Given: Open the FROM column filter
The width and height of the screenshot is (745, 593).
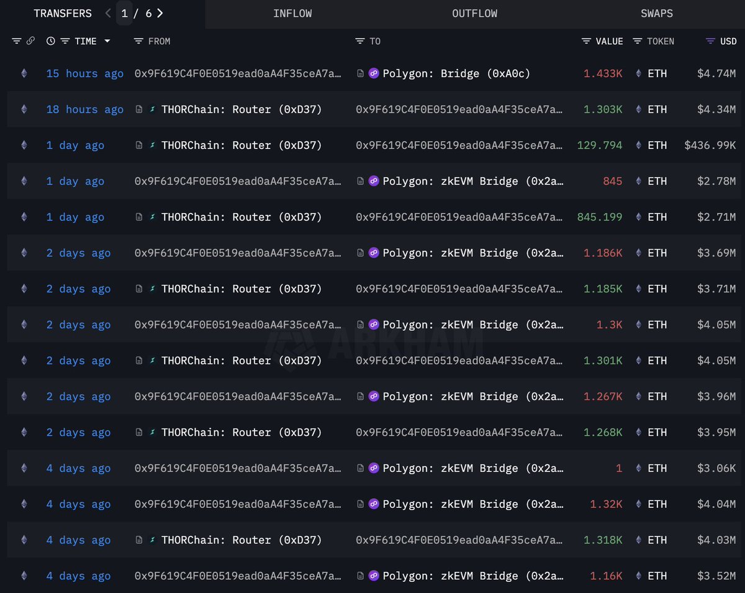Looking at the screenshot, I should [138, 41].
